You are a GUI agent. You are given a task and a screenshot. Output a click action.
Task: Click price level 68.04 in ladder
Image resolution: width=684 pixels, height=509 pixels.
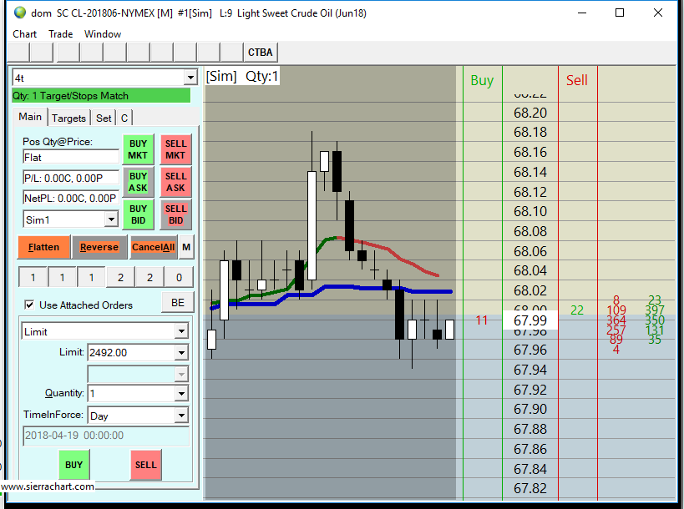click(530, 270)
